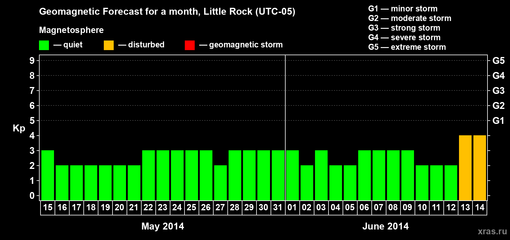Click the green bar for June 01
Screen dimensions: 510x240
292,175
